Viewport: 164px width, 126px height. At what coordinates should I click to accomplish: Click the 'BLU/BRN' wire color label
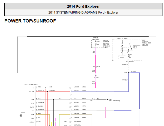41,106
